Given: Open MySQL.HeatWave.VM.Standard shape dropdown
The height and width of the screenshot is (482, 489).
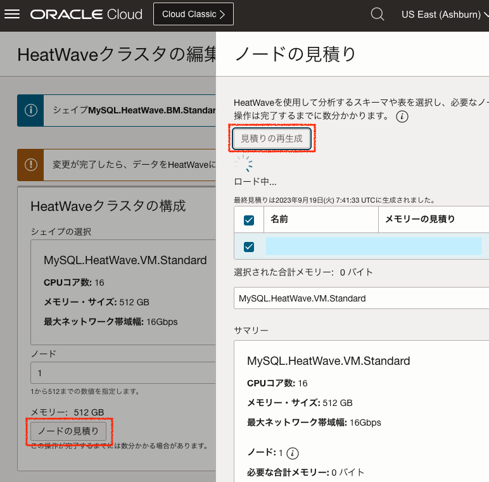Looking at the screenshot, I should [361, 298].
